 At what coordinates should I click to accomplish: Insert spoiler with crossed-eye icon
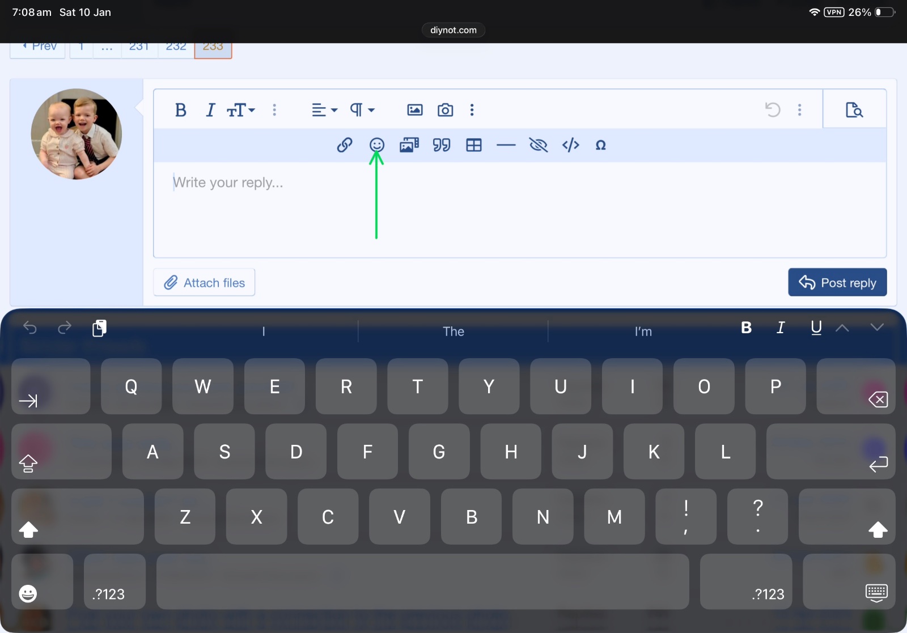pos(538,145)
